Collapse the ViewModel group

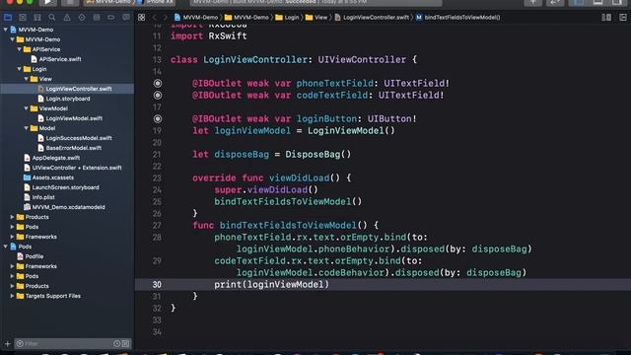[x=26, y=108]
